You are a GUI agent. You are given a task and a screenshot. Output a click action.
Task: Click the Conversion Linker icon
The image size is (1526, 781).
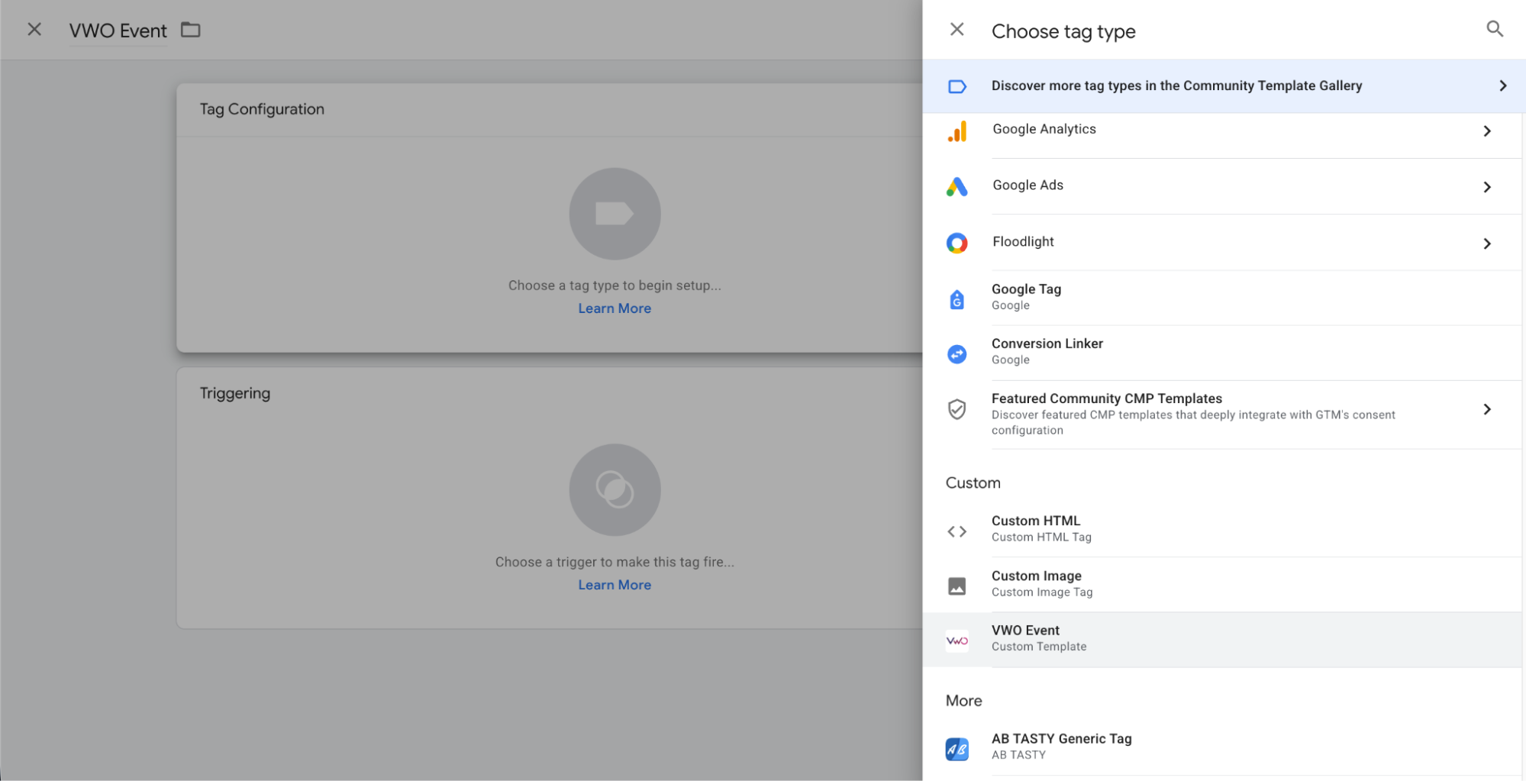[957, 354]
